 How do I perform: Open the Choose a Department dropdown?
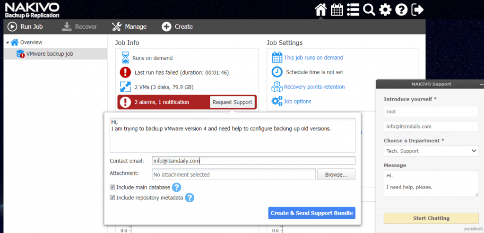[431, 151]
